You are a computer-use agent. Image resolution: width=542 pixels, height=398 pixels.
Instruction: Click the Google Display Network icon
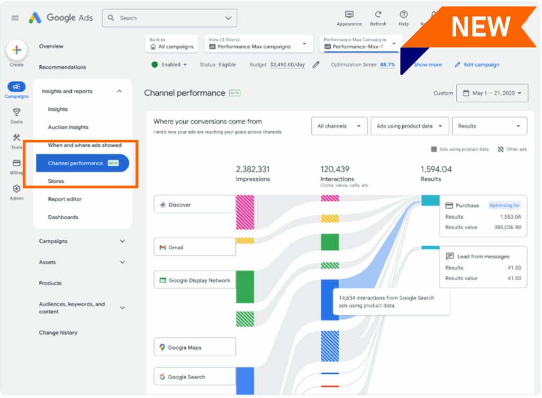click(162, 280)
